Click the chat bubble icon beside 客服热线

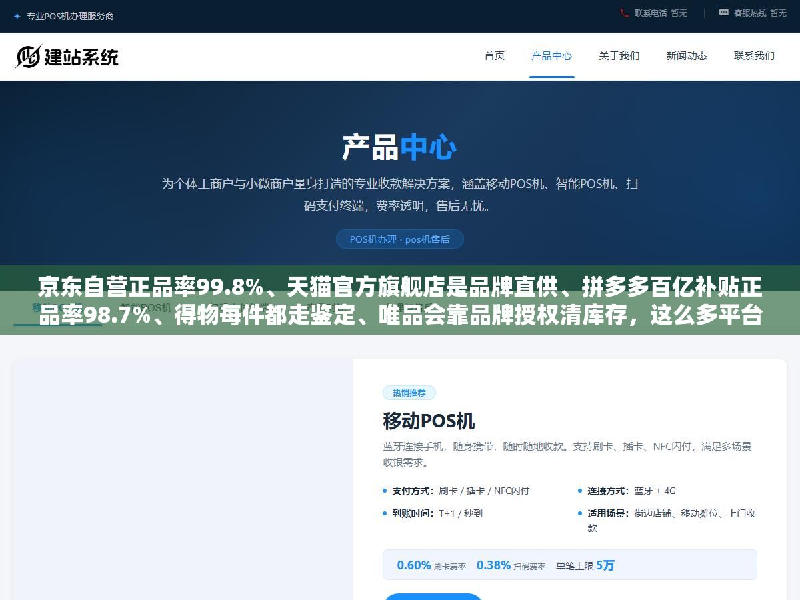tap(724, 13)
